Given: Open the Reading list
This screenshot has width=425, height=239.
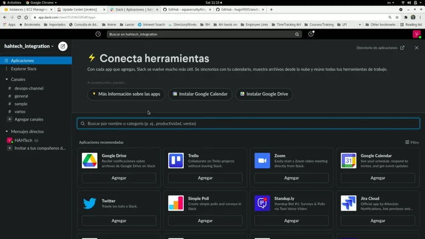Looking at the screenshot, I should pyautogui.click(x=411, y=25).
